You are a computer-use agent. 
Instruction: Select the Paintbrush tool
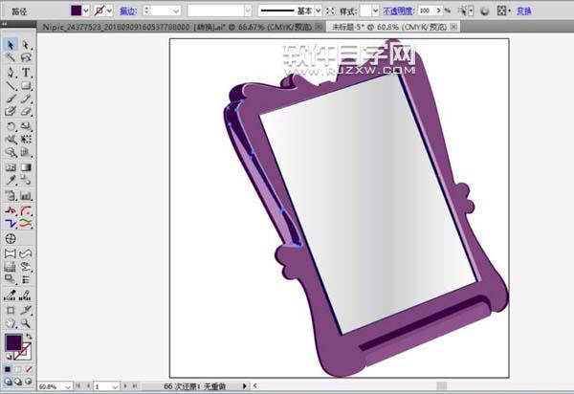tap(11, 98)
